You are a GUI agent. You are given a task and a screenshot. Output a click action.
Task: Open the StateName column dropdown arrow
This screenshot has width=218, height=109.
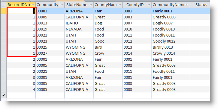click(91, 5)
